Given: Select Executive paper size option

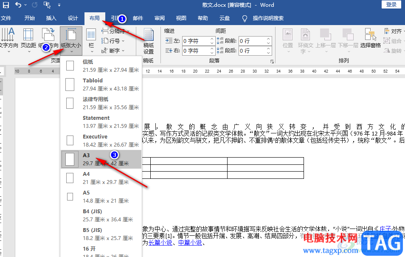Looking at the screenshot, I should [101, 140].
